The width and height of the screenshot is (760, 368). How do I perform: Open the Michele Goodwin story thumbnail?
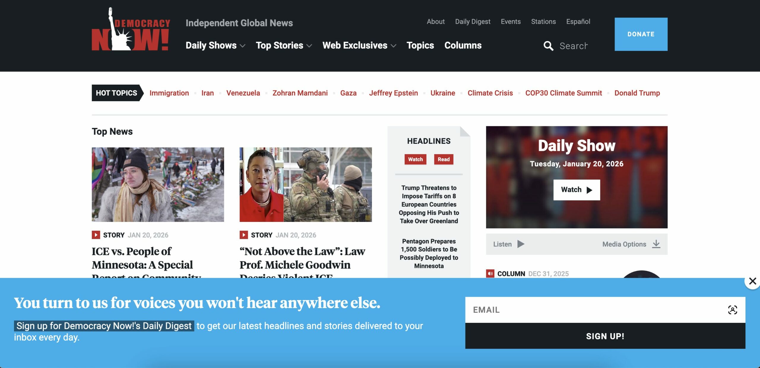click(x=305, y=184)
